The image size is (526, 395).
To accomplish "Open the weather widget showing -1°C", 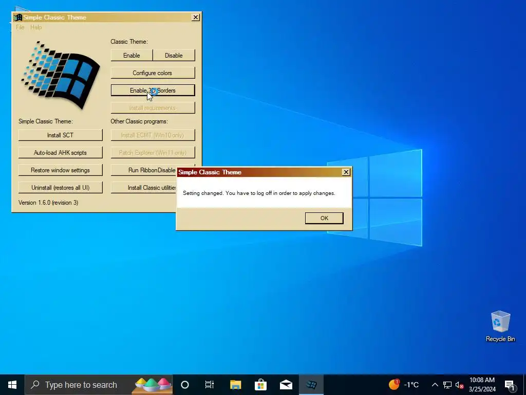I will [x=404, y=385].
